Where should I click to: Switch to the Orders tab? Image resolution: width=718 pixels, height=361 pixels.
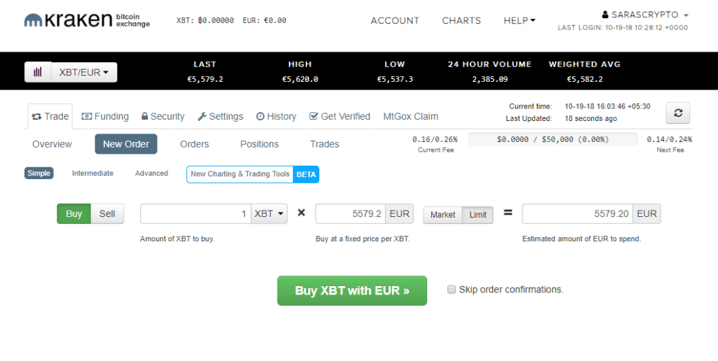[x=194, y=144]
